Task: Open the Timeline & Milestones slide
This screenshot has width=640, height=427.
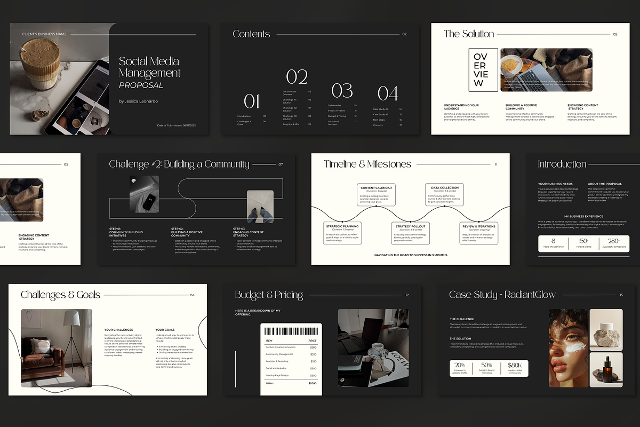Action: point(410,209)
